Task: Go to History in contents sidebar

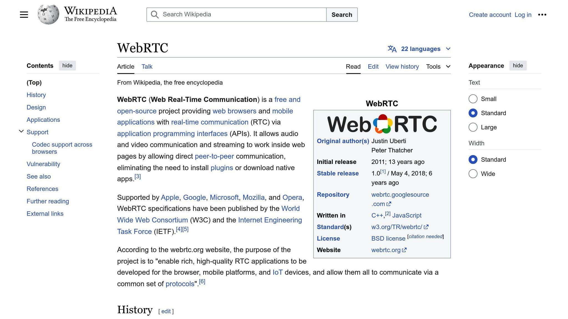Action: (x=36, y=95)
